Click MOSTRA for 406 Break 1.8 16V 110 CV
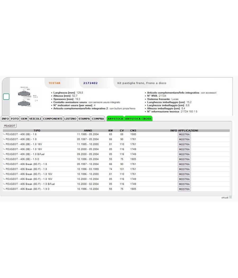The width and height of the screenshot is (238, 278). (184, 174)
